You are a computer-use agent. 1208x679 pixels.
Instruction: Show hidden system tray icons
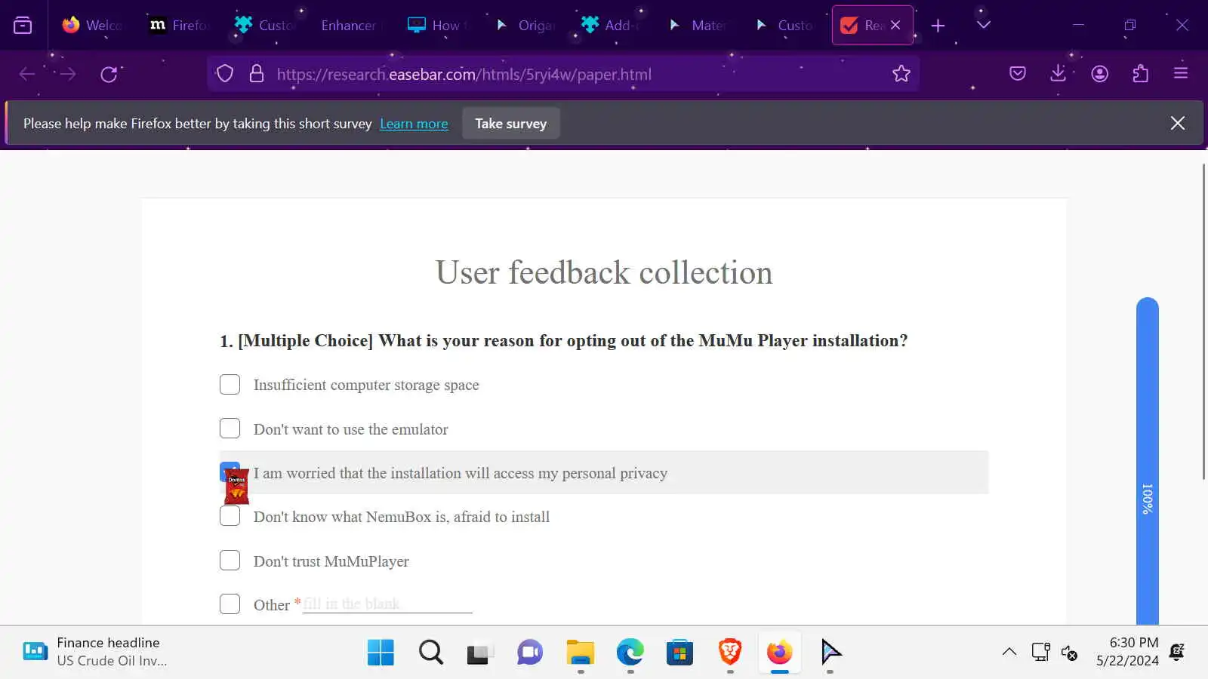[1009, 652]
